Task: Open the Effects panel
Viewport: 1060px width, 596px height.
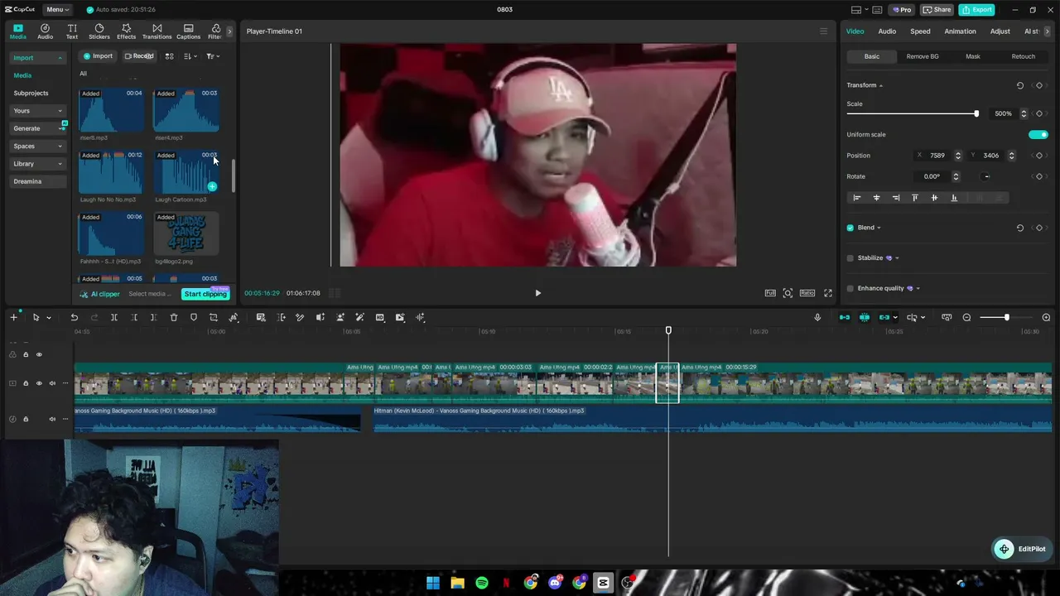Action: (x=126, y=31)
